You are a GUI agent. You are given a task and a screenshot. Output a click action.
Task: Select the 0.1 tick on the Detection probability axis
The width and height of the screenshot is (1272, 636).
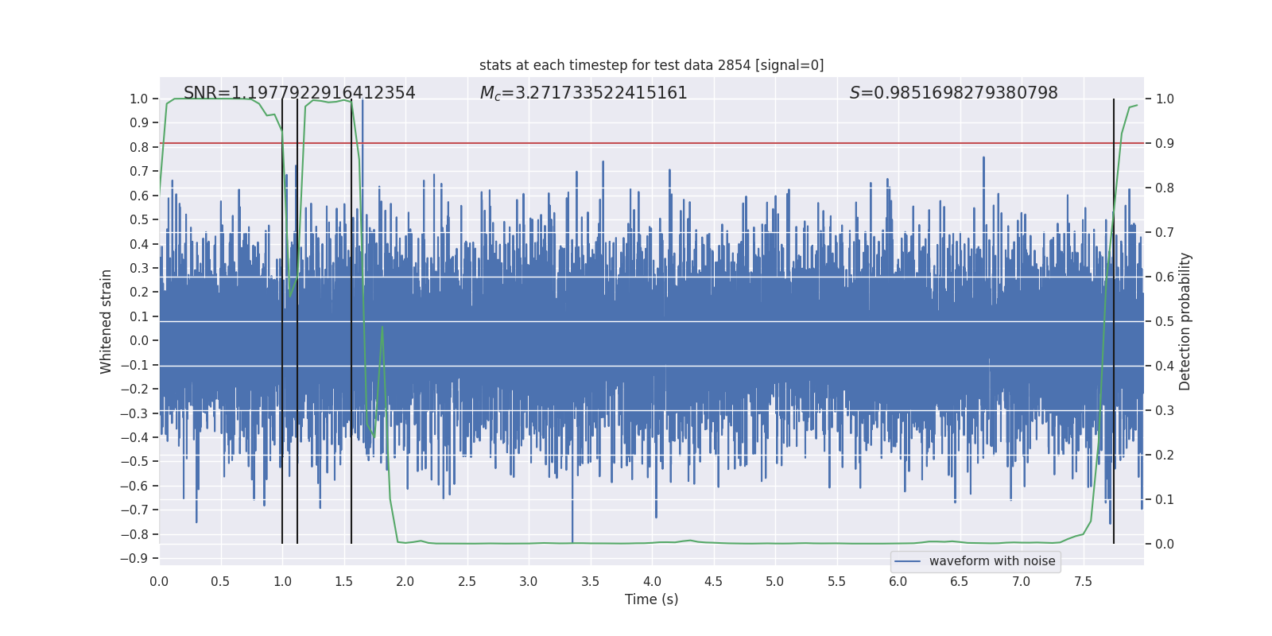click(1165, 499)
